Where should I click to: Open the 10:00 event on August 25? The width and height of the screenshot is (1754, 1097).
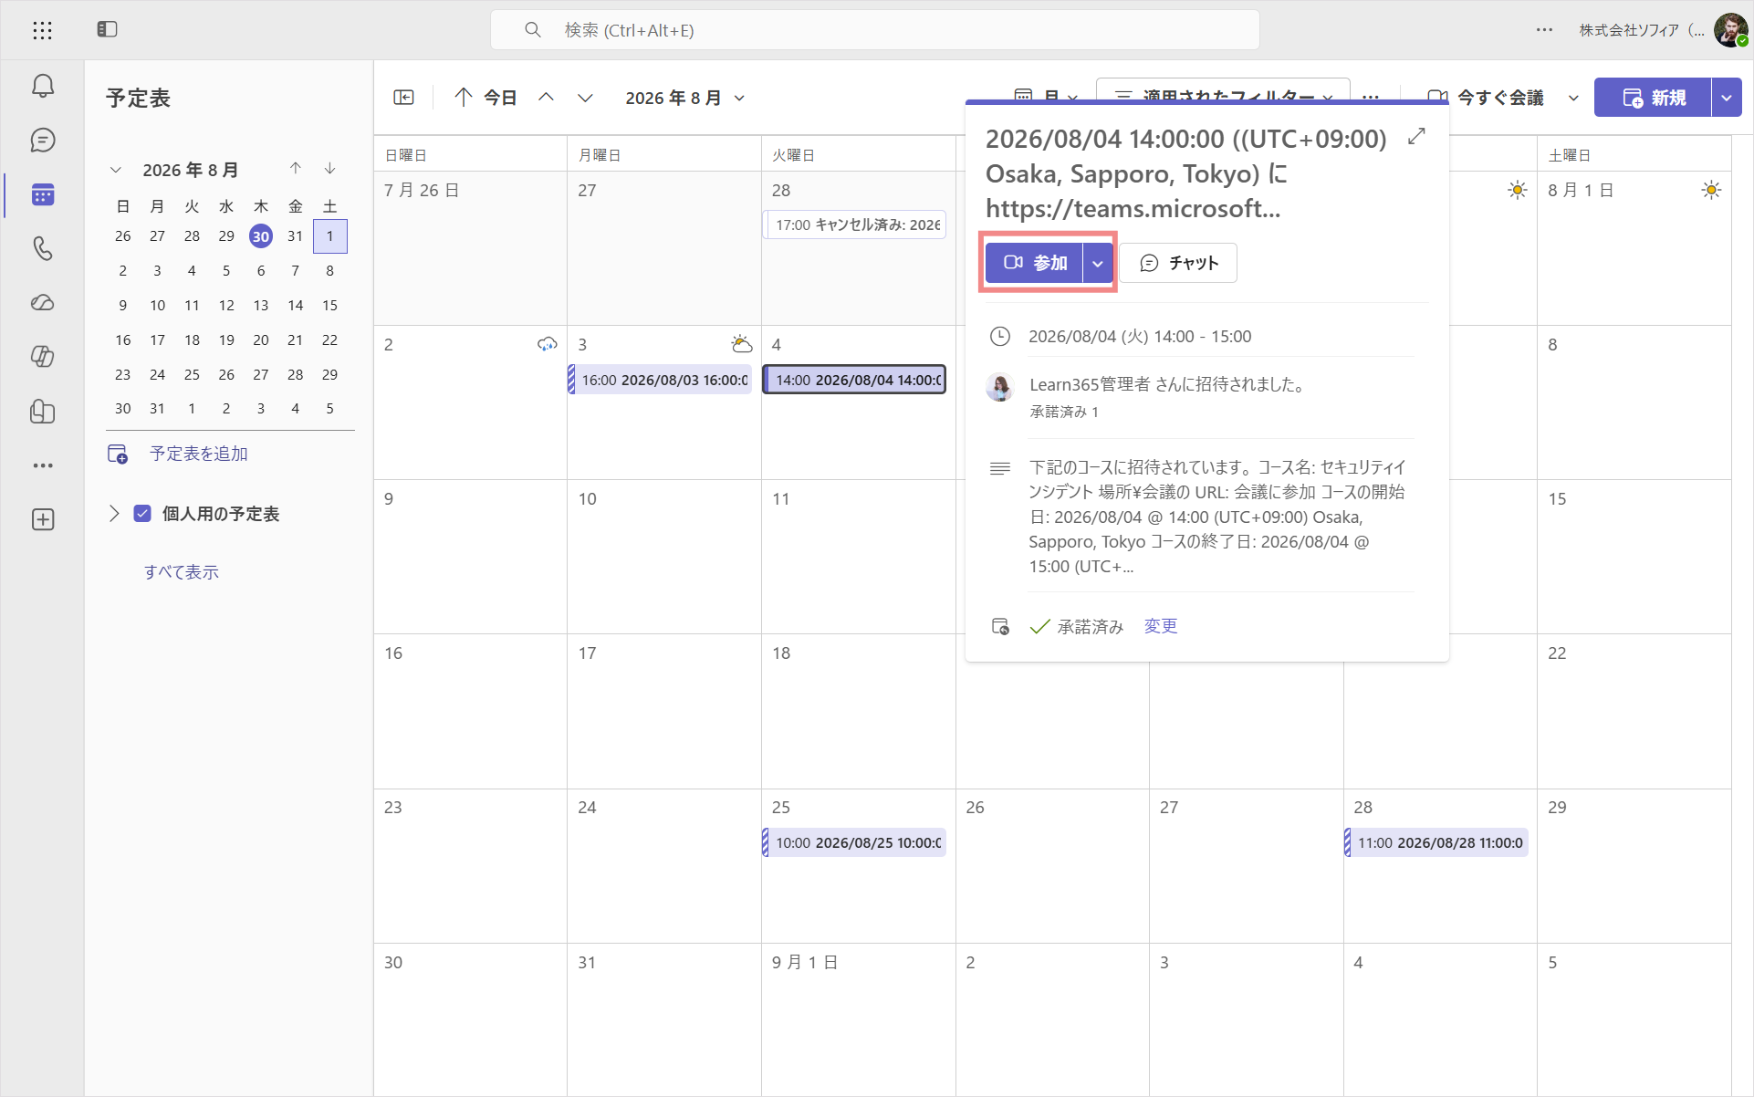(854, 842)
